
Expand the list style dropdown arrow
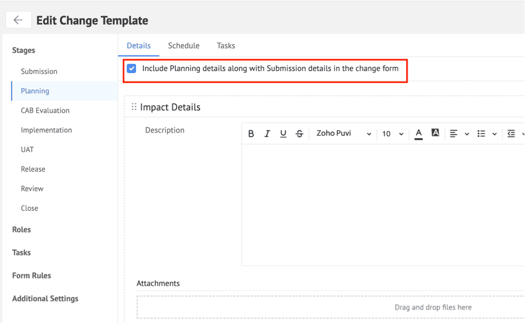(494, 134)
